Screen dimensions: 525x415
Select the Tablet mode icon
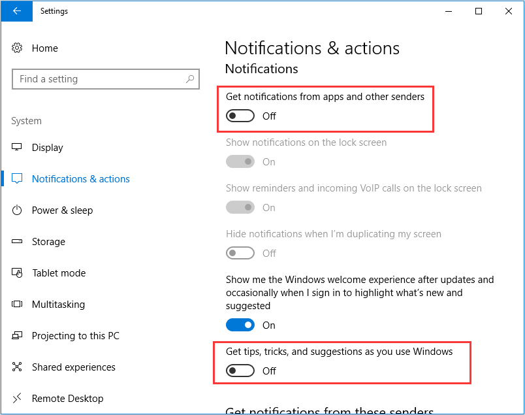18,273
